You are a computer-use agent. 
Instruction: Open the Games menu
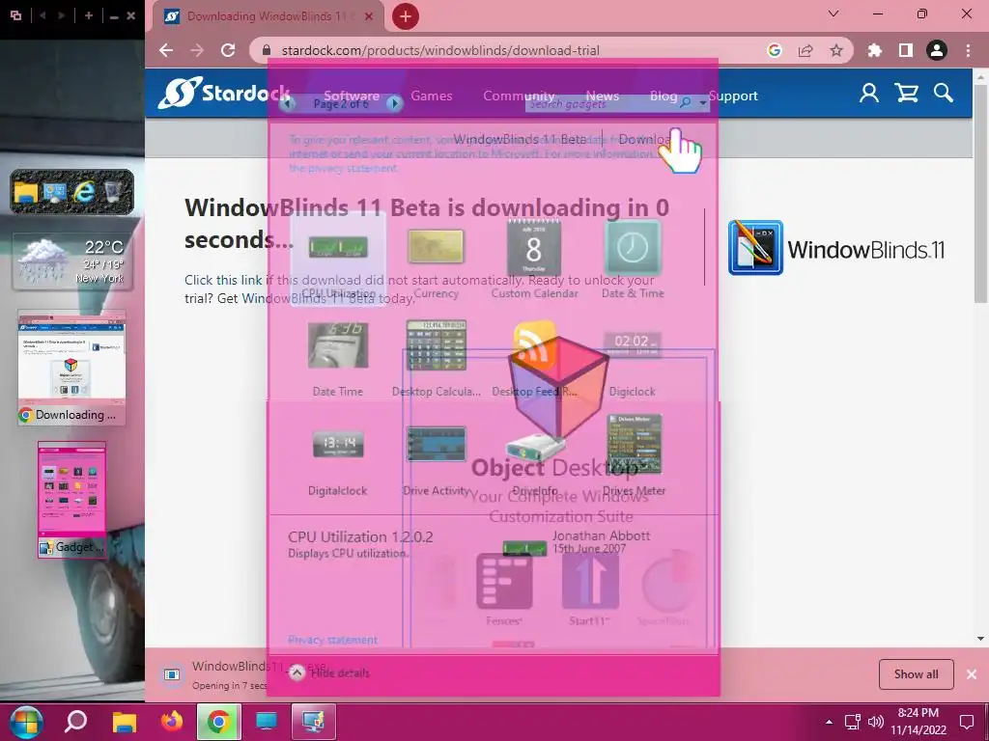coord(432,96)
